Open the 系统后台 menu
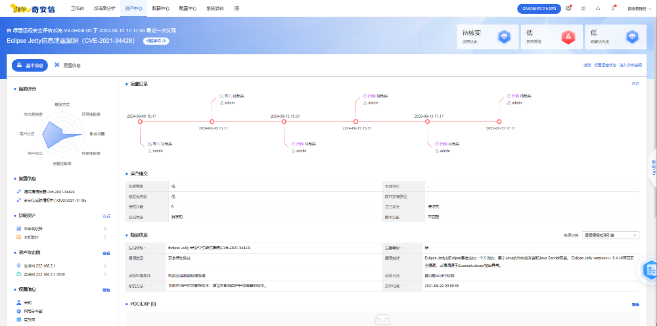The image size is (657, 326). (x=215, y=9)
